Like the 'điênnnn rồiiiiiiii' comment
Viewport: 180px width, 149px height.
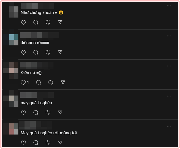[x=23, y=52]
